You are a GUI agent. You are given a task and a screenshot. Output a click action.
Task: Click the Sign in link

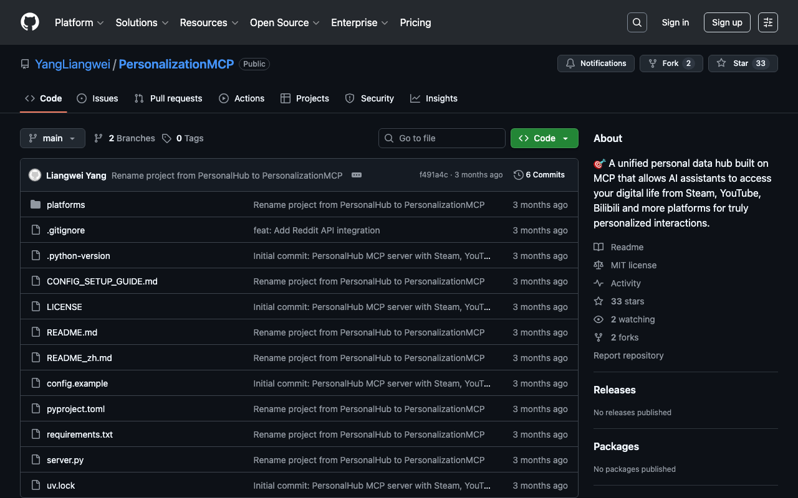[675, 22]
